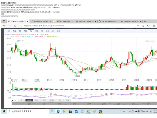Toggle the 中 IME language indicator
The width and height of the screenshot is (157, 118).
pyautogui.click(x=147, y=111)
